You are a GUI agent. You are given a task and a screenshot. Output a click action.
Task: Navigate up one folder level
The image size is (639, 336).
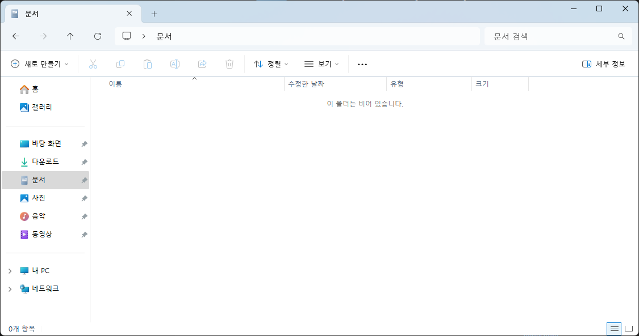tap(70, 36)
